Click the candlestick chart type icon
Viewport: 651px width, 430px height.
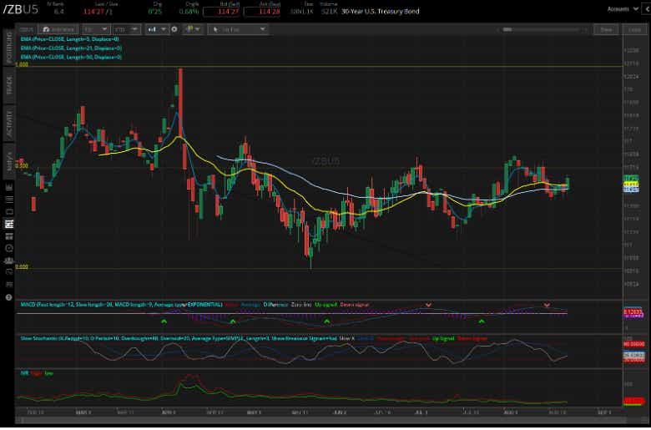(153, 29)
